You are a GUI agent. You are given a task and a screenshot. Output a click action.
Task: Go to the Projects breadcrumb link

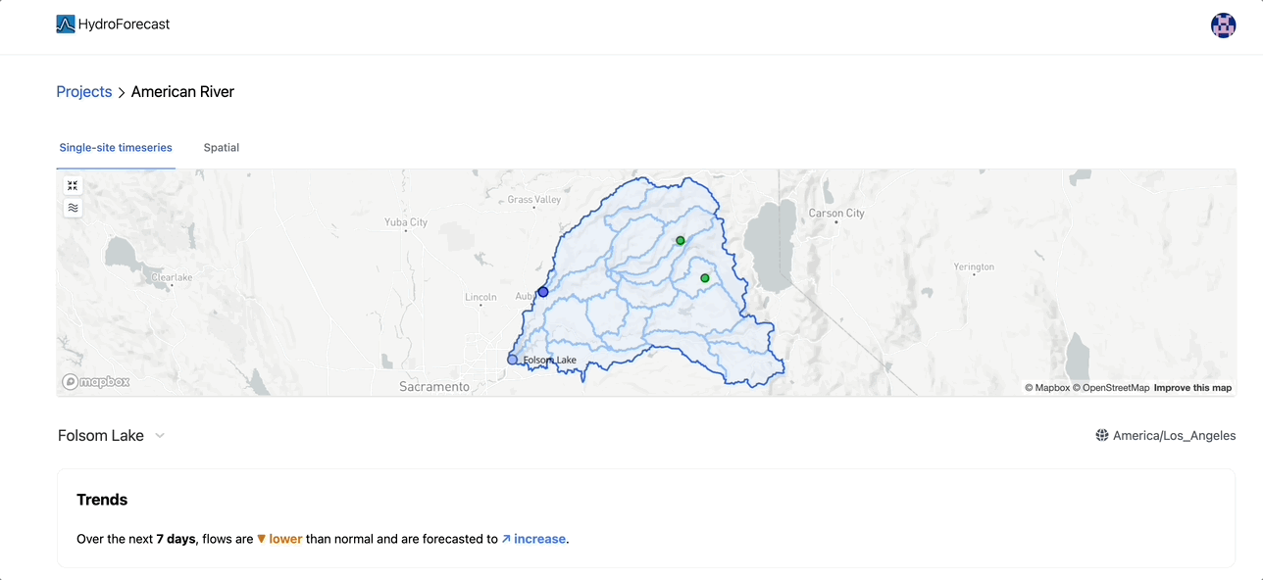pyautogui.click(x=84, y=91)
